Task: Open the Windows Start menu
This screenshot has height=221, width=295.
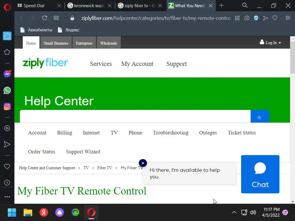Action: (x=12, y=213)
